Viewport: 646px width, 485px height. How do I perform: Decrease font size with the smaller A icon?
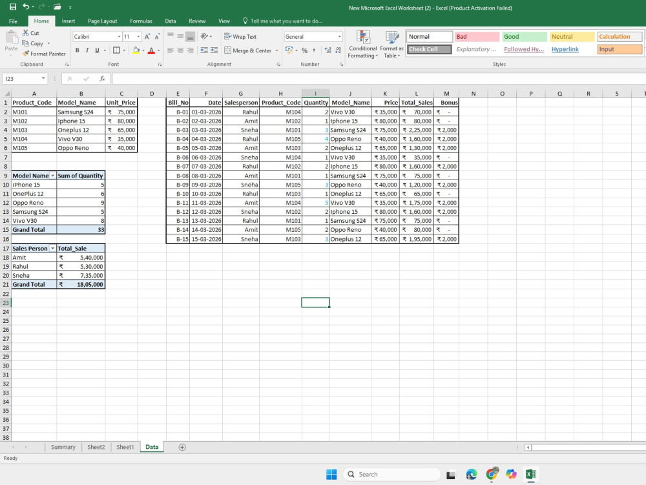click(157, 37)
